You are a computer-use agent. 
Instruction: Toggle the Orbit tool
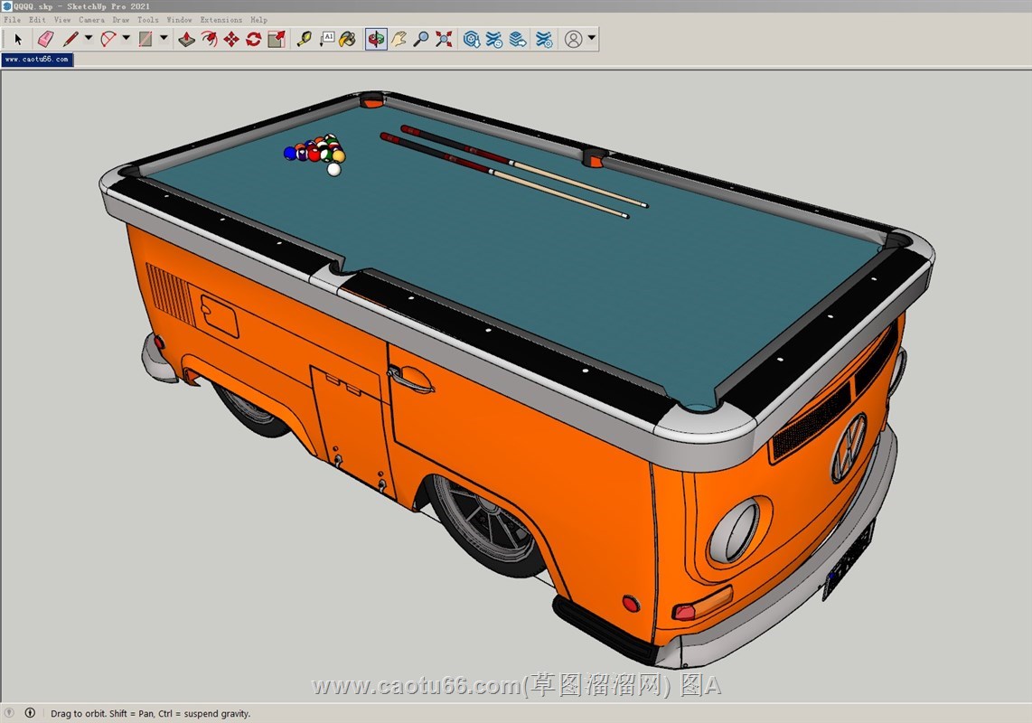[x=376, y=40]
